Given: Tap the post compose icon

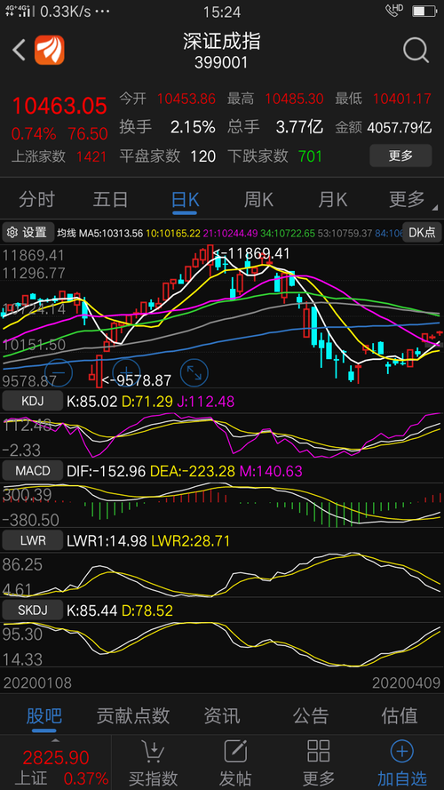Looking at the screenshot, I should coord(235,752).
